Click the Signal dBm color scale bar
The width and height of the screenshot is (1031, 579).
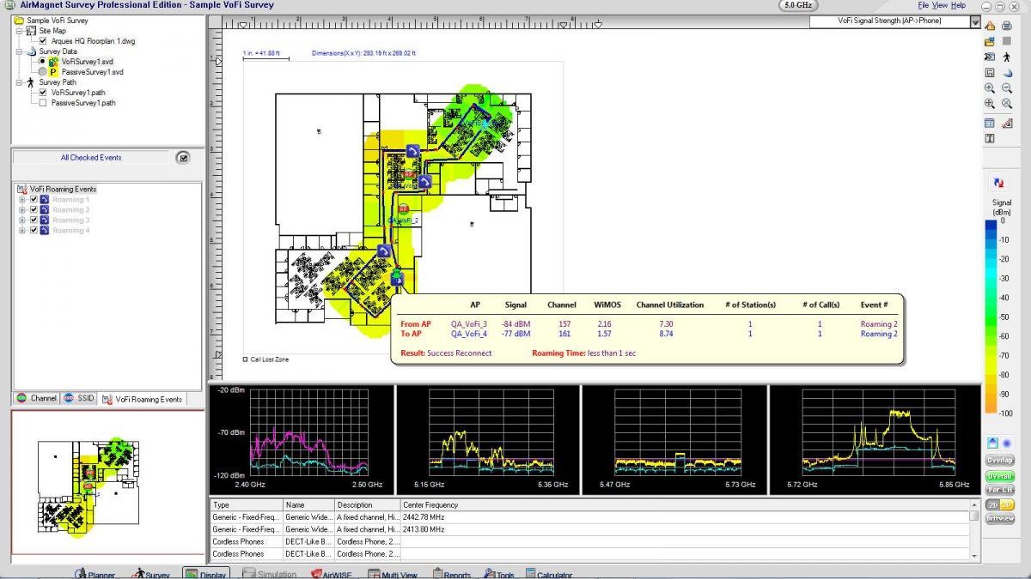[x=991, y=319]
